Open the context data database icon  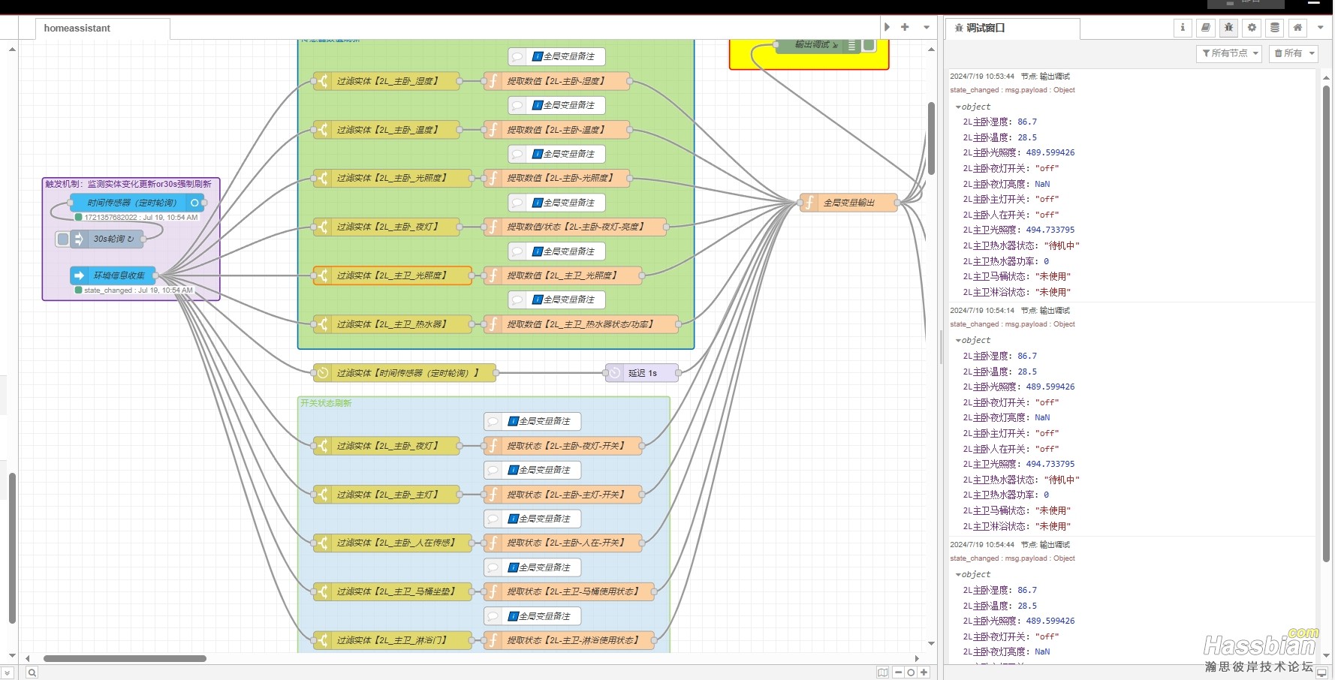[1275, 28]
